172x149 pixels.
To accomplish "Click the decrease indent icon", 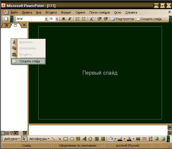I will [99, 19].
